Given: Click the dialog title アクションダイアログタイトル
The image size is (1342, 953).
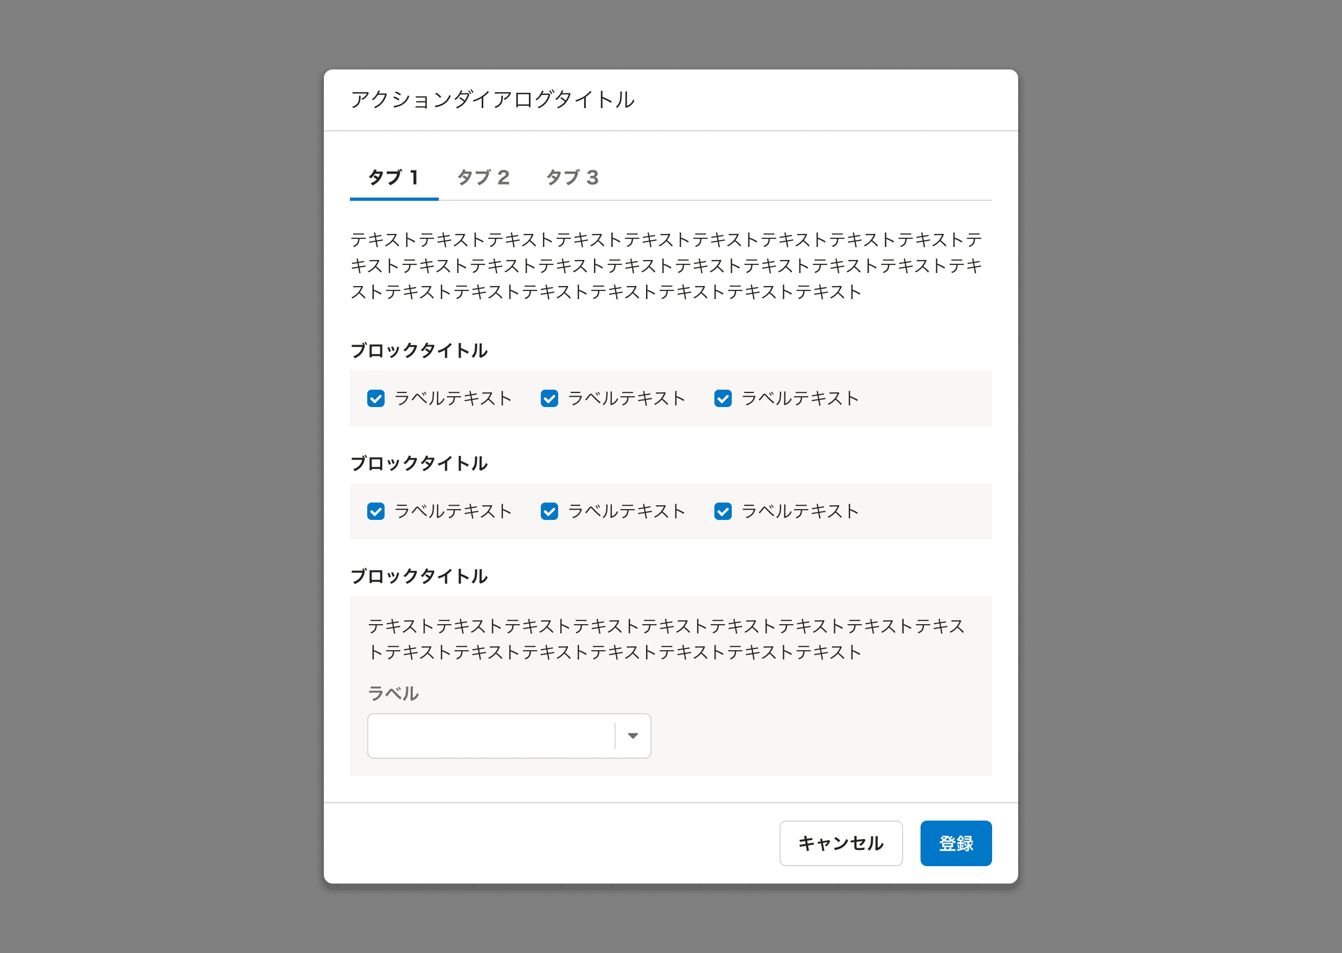Looking at the screenshot, I should coord(491,100).
